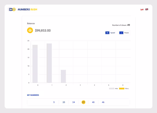
Task: Click the Pause label
Action: pyautogui.click(x=126, y=33)
